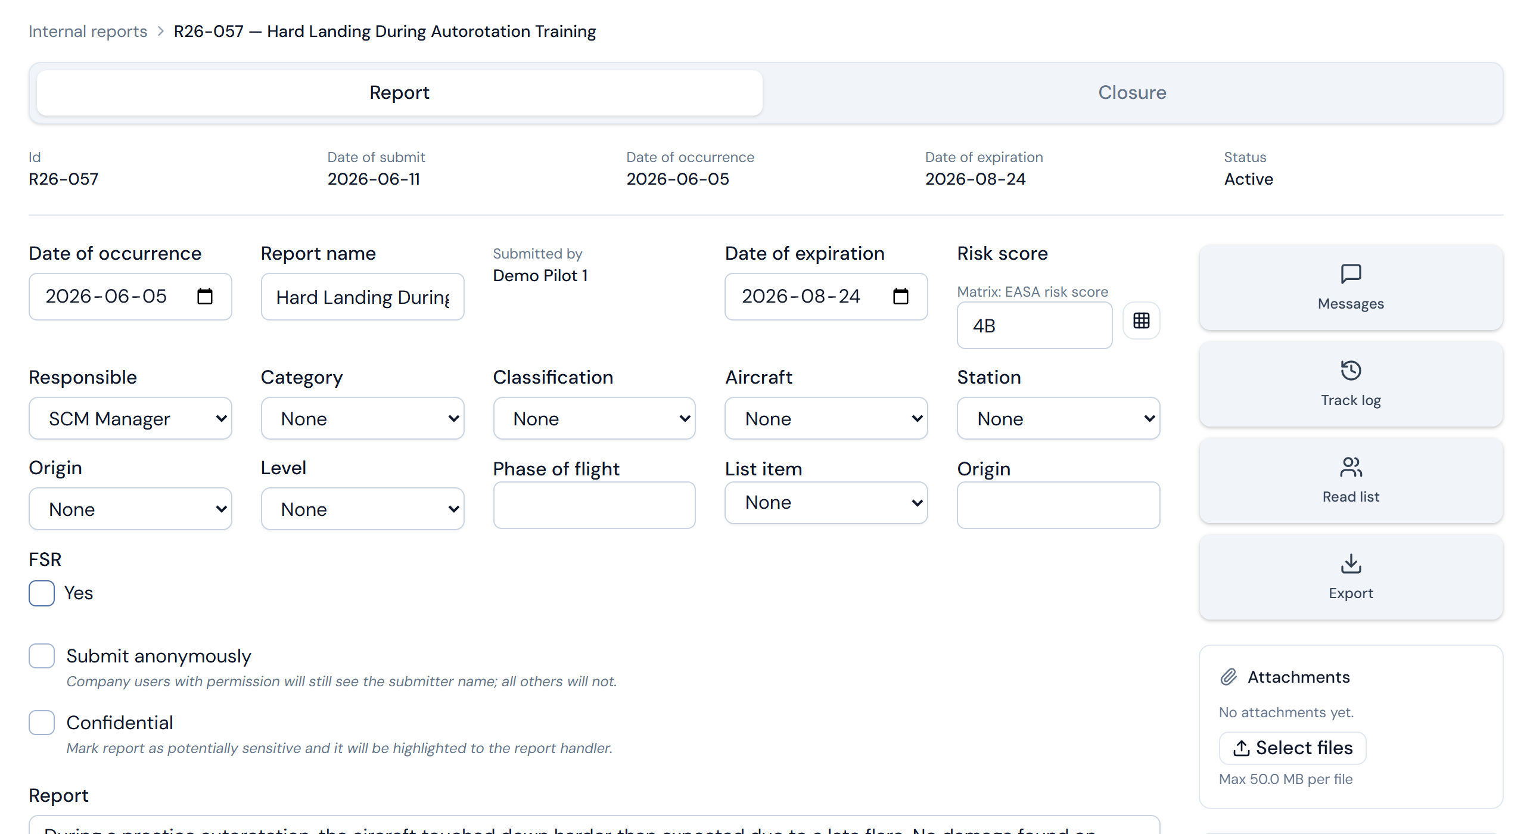Enable Submit anonymously checkbox
Viewport: 1530px width, 834px height.
(42, 656)
